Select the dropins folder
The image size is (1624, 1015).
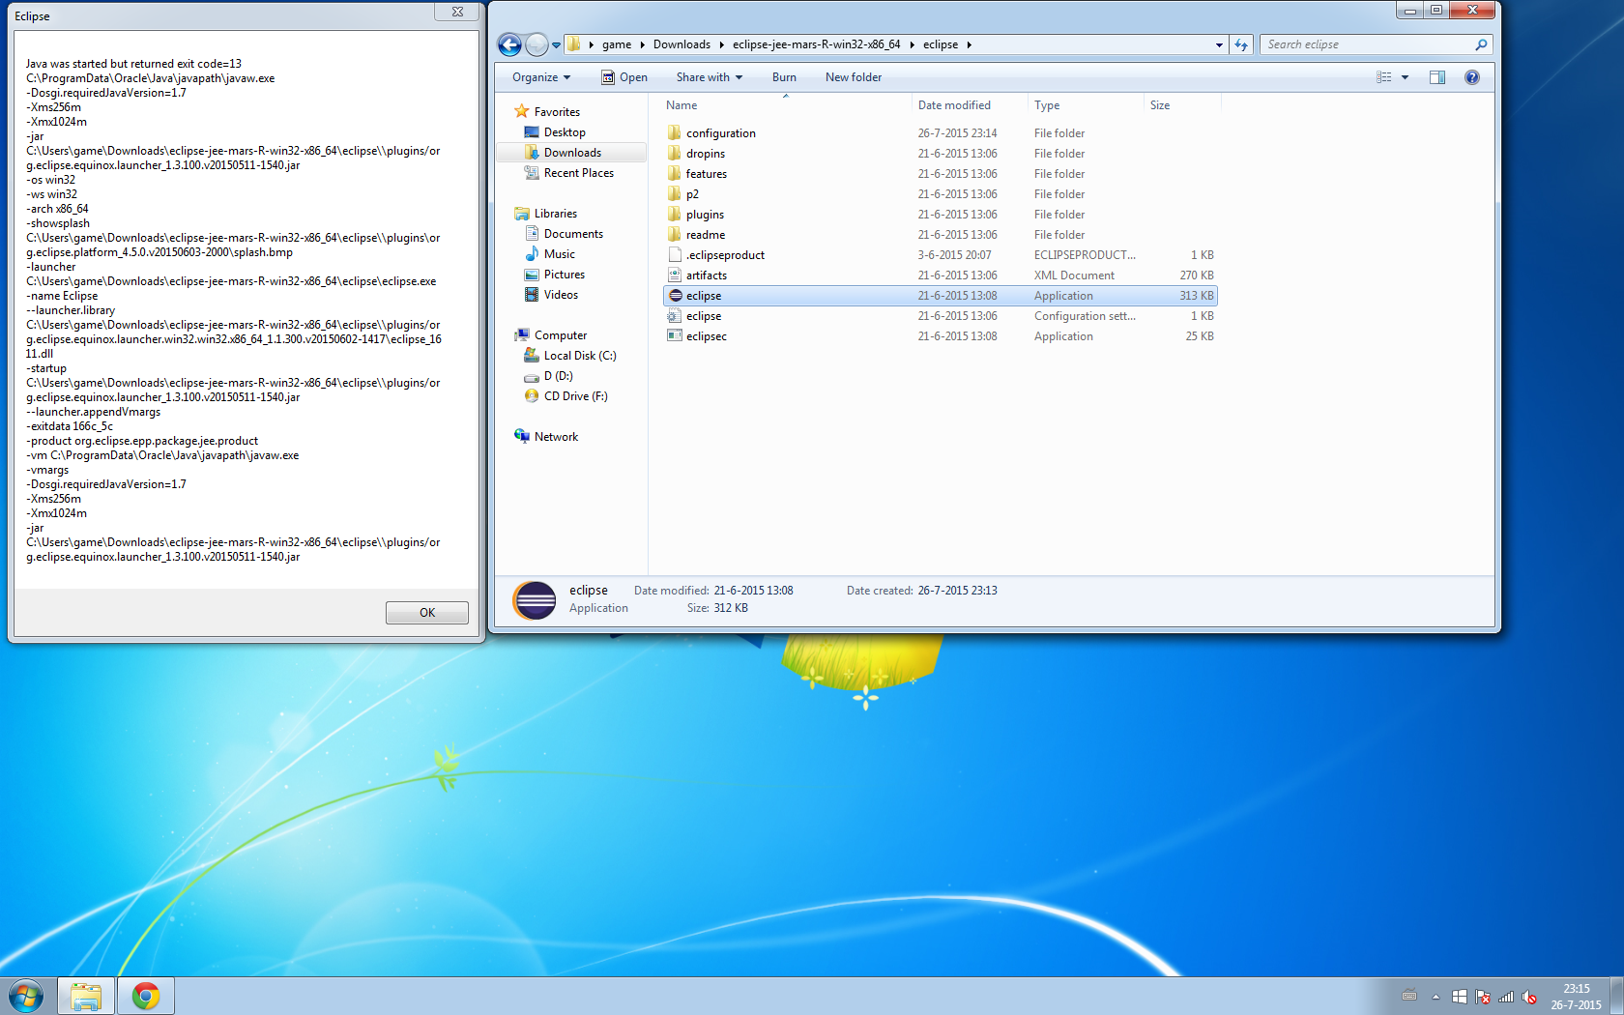(x=940, y=154)
